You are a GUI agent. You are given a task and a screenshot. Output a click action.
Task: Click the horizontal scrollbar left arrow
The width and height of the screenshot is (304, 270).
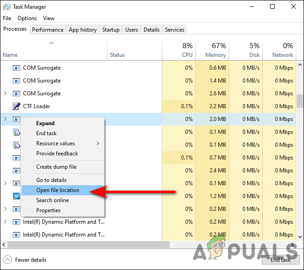coord(4,244)
